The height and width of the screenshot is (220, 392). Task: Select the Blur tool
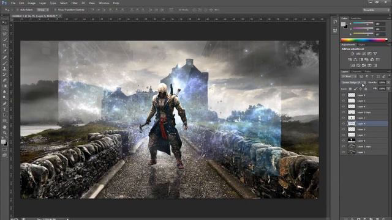click(x=4, y=92)
